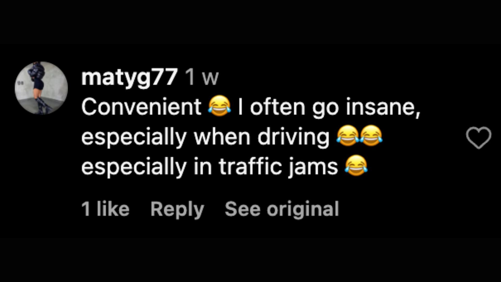Reply to matyg77's comment
The height and width of the screenshot is (282, 501).
point(177,209)
